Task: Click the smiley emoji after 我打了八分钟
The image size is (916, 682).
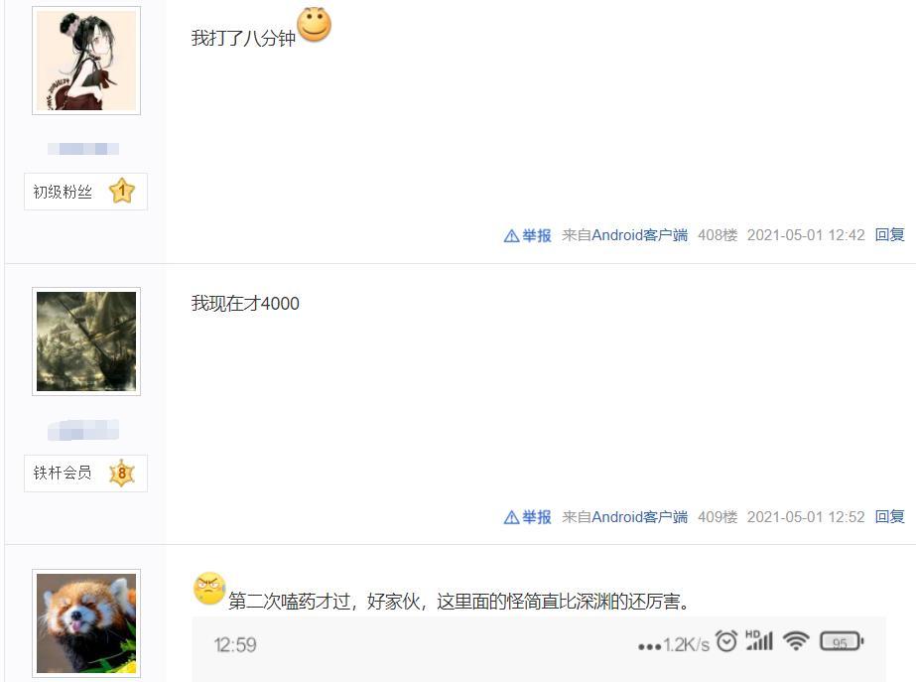Action: tap(315, 25)
